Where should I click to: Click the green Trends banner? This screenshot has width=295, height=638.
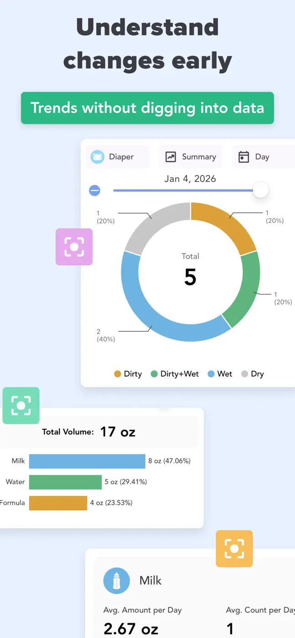(147, 108)
